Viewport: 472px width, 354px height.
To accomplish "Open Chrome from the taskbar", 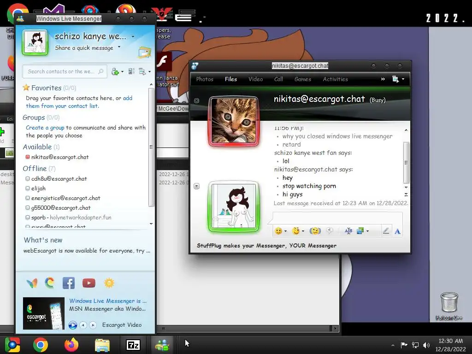I will tap(41, 345).
